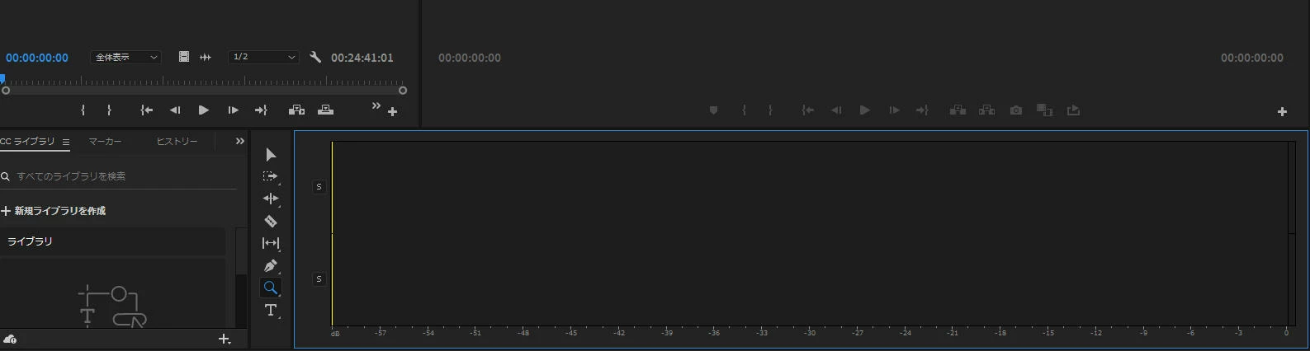Open the 全体表示 zoom level dropdown

coord(125,57)
